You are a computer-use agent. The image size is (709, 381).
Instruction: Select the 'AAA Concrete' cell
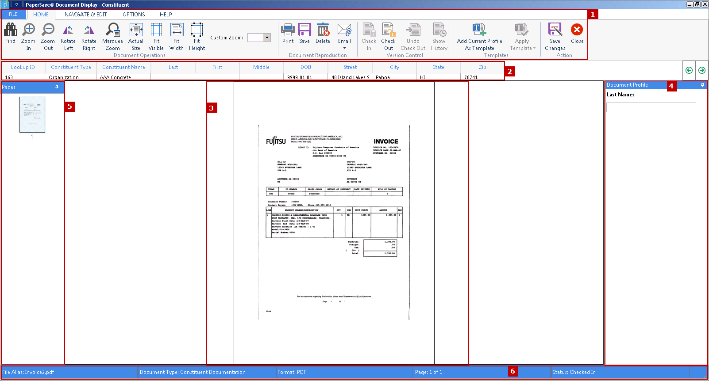click(123, 77)
